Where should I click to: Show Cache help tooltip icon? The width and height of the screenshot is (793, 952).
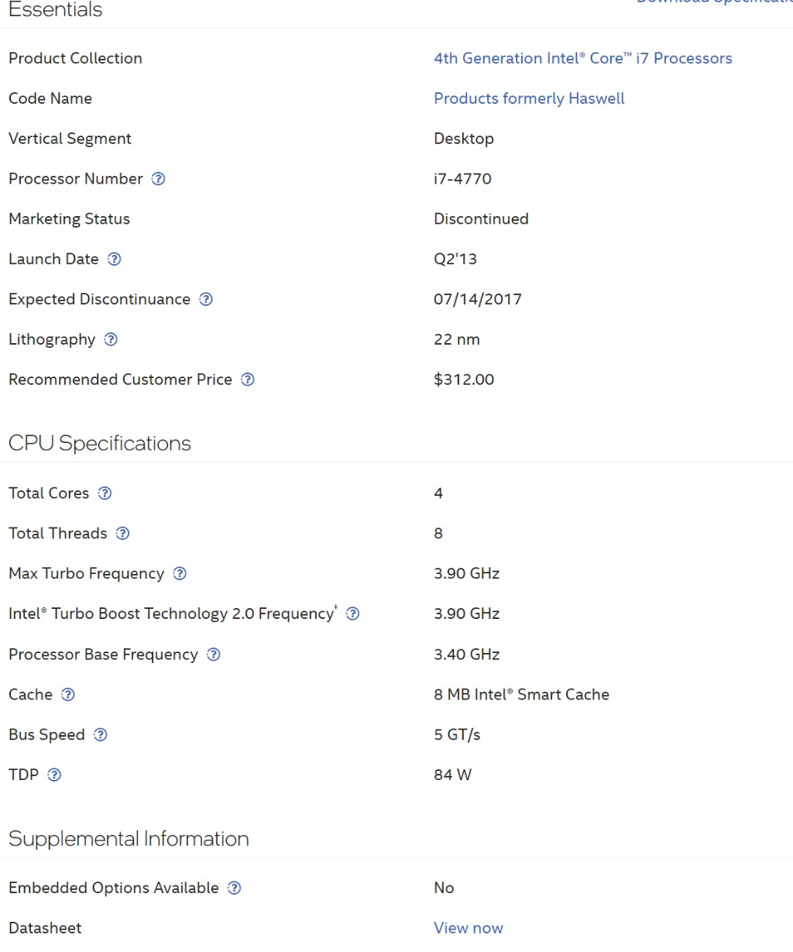click(68, 695)
